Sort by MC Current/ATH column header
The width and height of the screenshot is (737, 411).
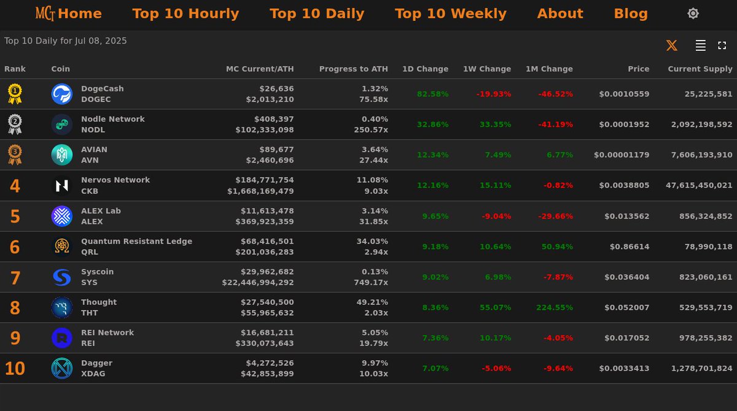pyautogui.click(x=260, y=69)
